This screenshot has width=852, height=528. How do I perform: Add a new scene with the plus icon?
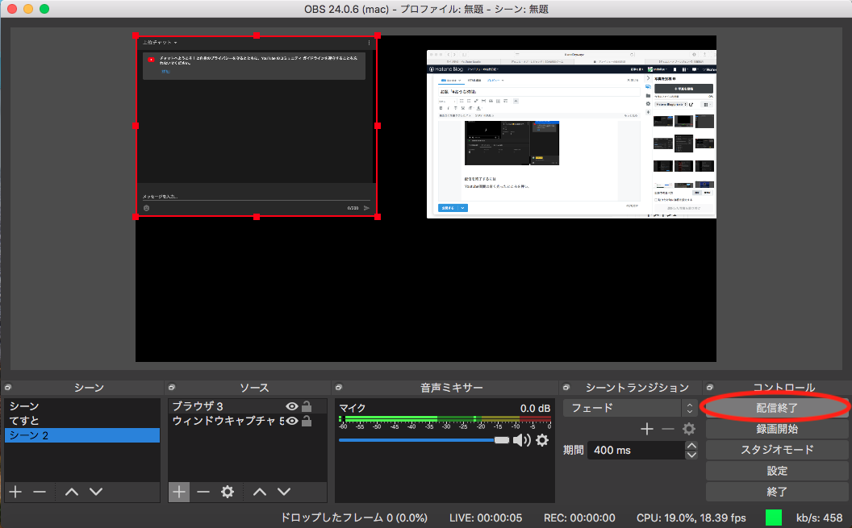tap(15, 491)
